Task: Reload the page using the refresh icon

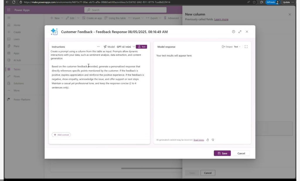Action: (13, 2)
